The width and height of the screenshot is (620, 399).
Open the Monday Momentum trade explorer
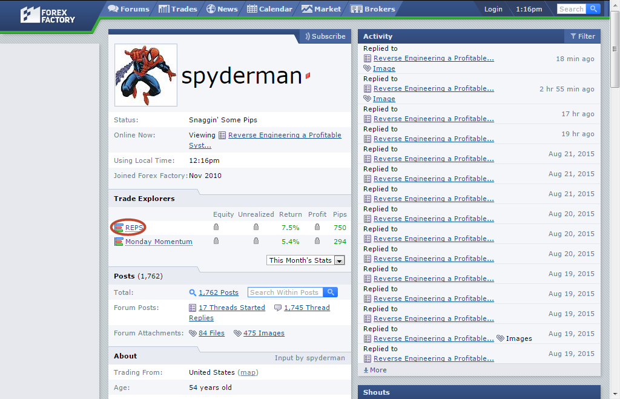click(159, 242)
